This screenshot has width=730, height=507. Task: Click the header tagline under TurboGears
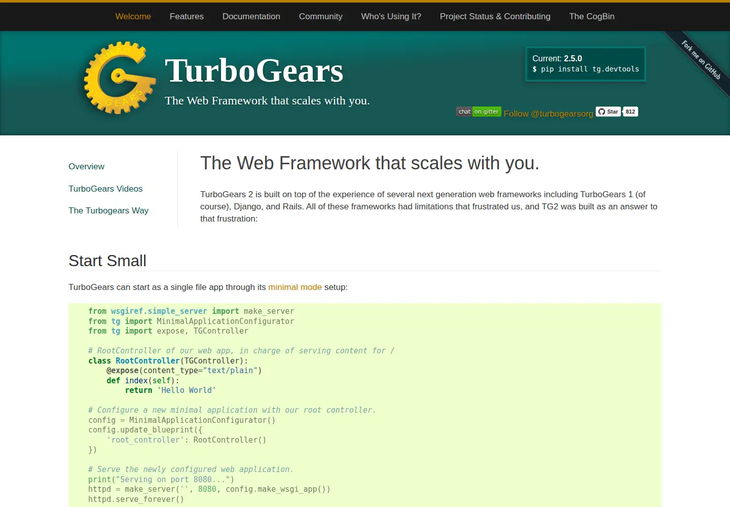click(x=267, y=100)
